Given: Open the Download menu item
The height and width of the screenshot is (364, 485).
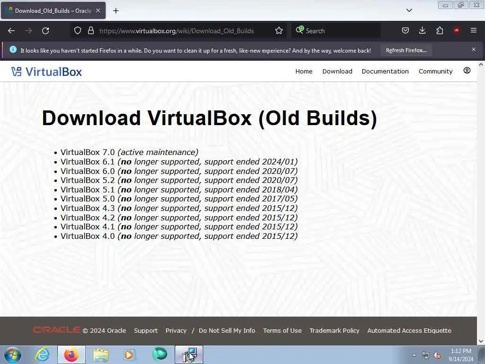Looking at the screenshot, I should pos(337,72).
